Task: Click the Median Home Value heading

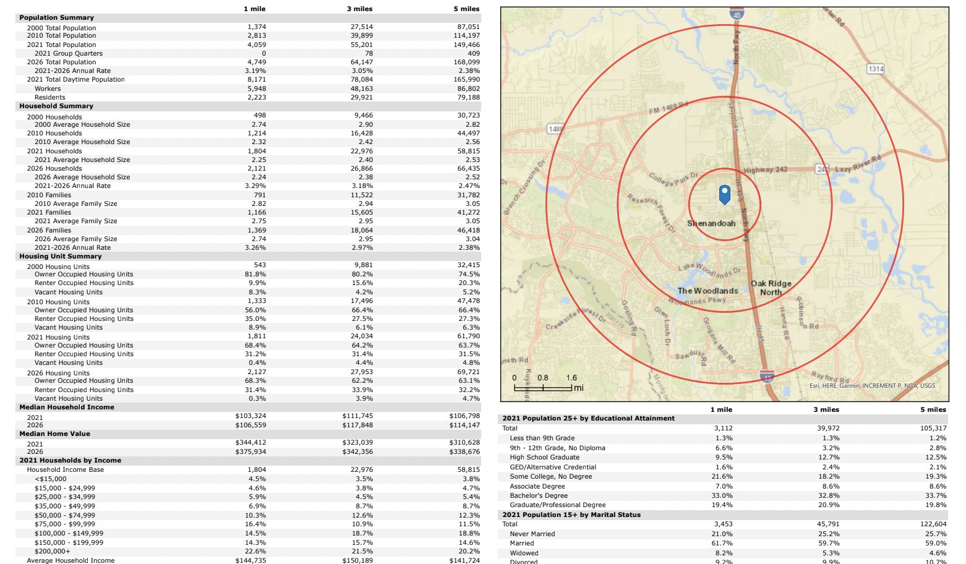Action: click(54, 434)
